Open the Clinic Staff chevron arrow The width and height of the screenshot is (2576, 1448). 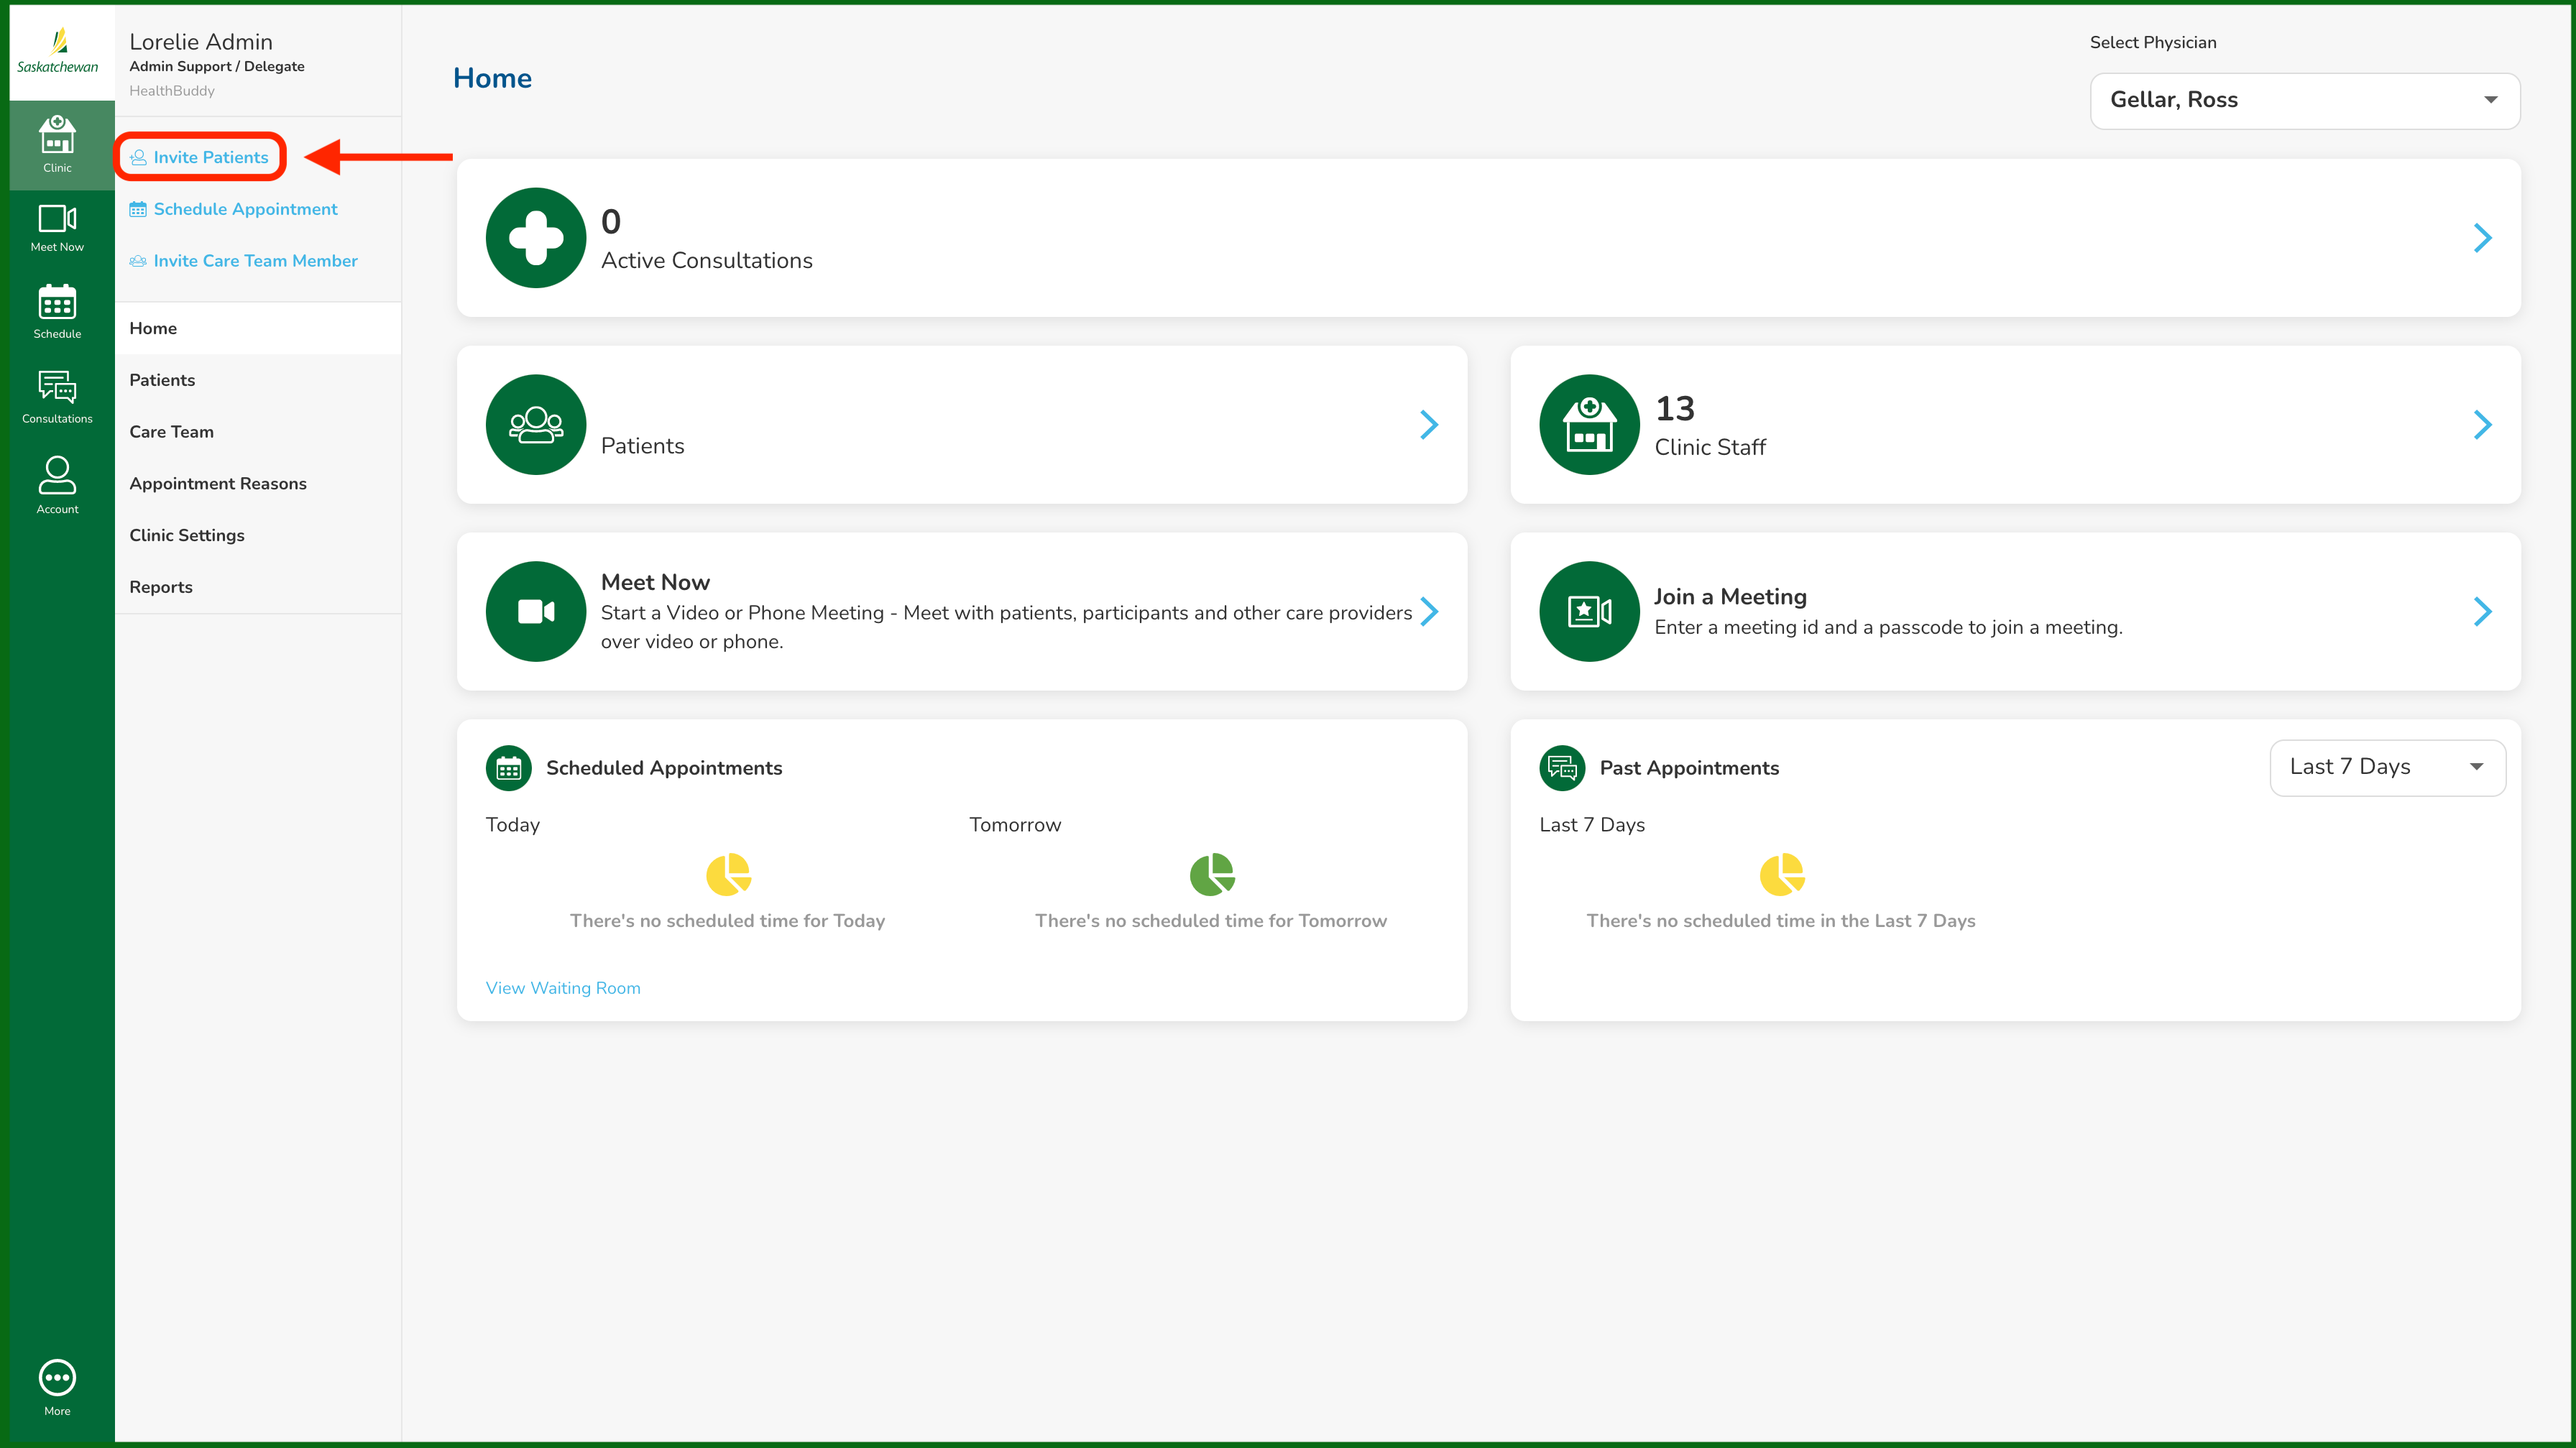[x=2481, y=425]
